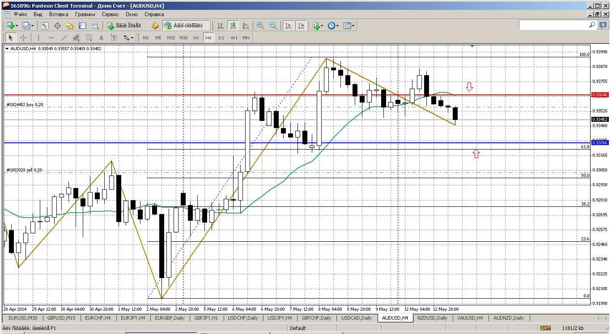Click the New Order button

[x=124, y=26]
